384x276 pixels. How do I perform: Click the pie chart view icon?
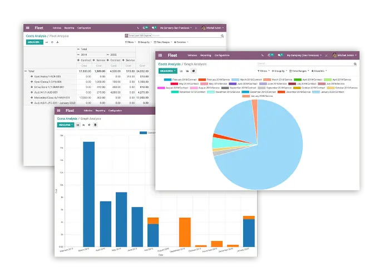pyautogui.click(x=193, y=71)
